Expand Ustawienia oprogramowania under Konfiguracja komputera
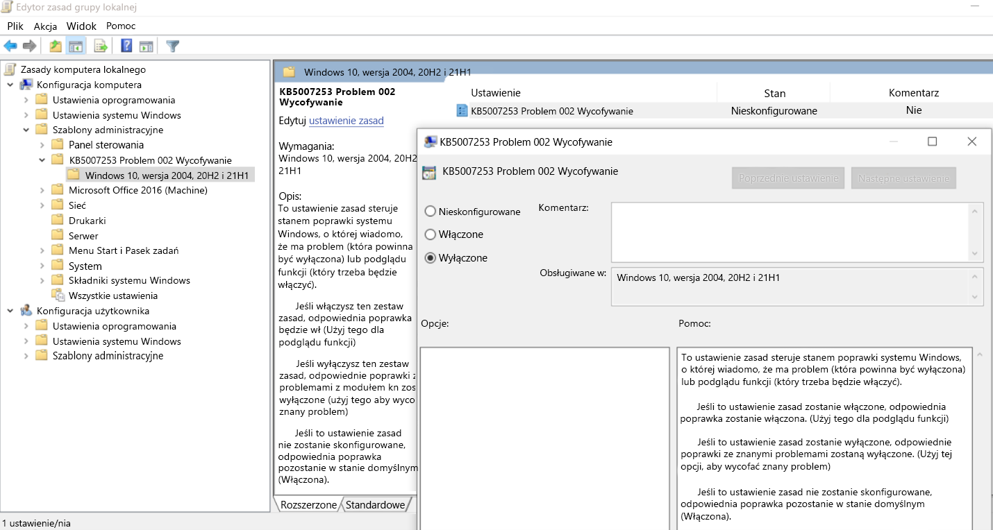Image resolution: width=993 pixels, height=530 pixels. click(x=26, y=100)
